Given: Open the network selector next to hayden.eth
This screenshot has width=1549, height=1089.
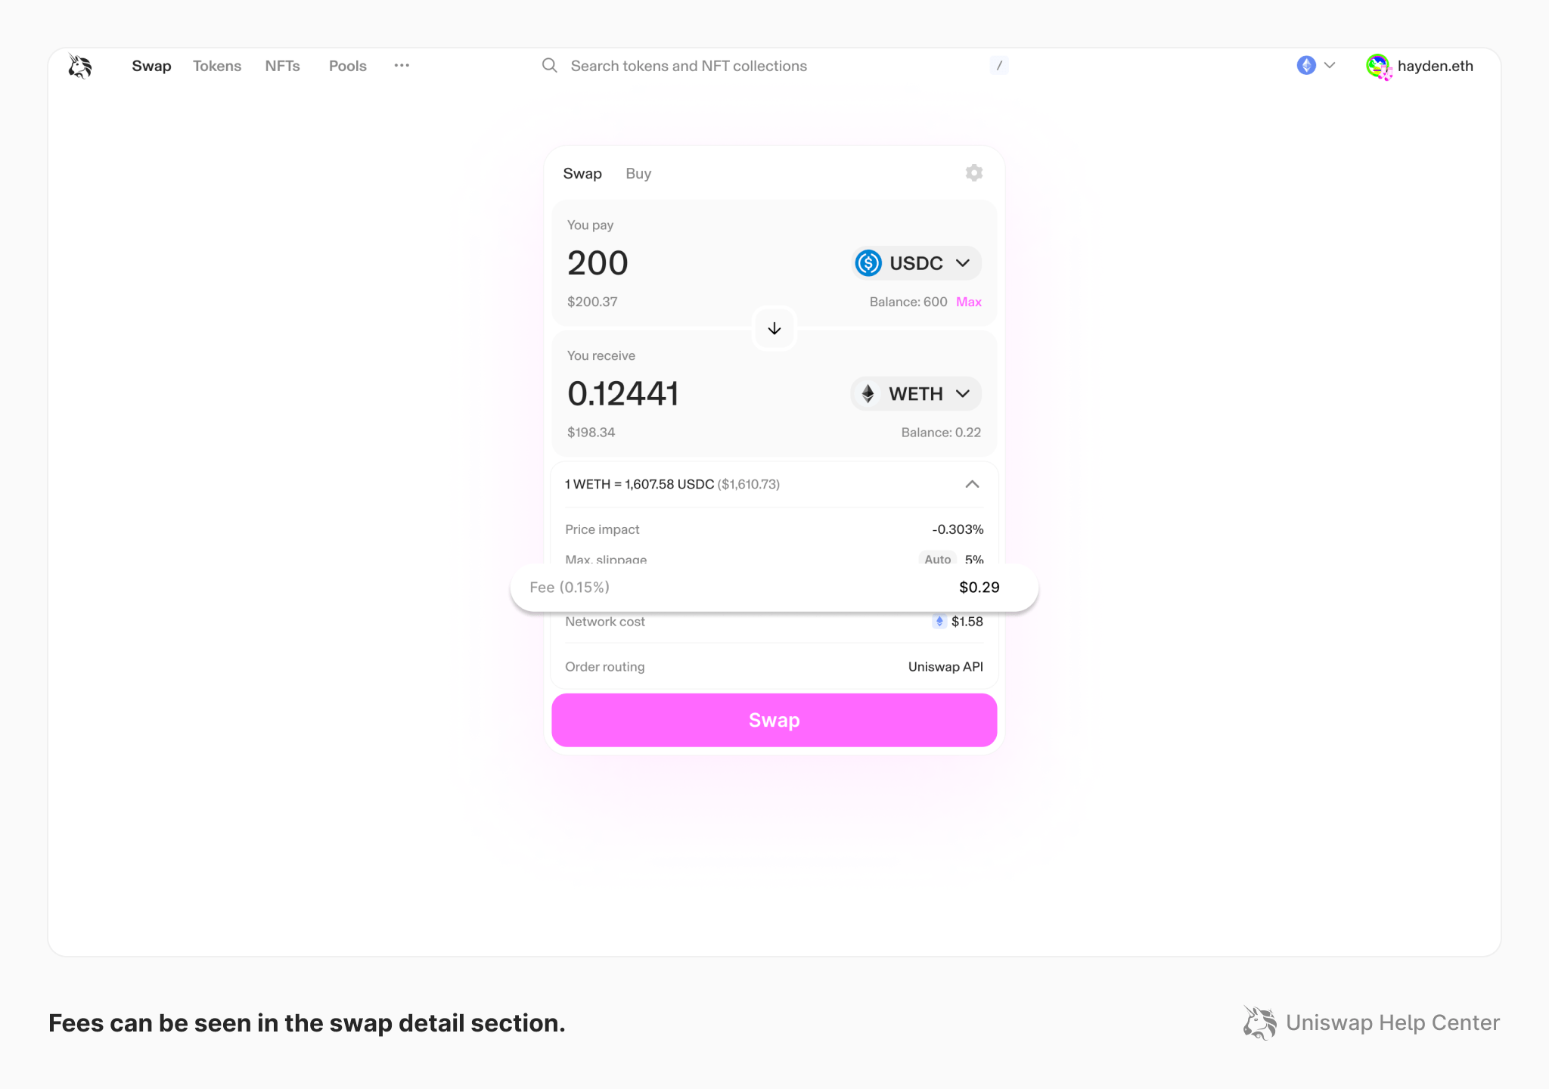Looking at the screenshot, I should pyautogui.click(x=1316, y=66).
